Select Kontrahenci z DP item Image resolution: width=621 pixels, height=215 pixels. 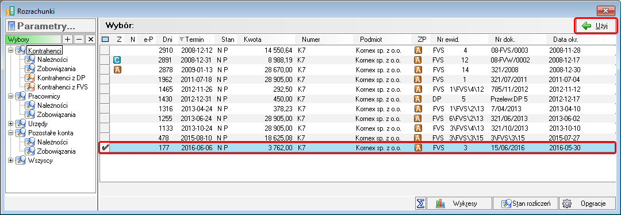tap(62, 77)
